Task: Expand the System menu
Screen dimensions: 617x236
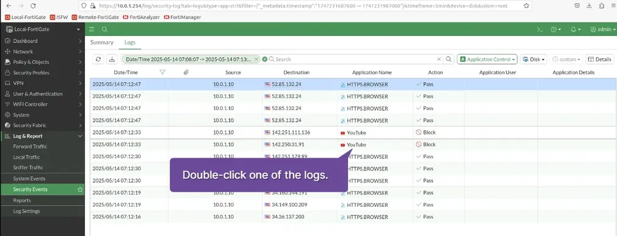Action: pos(42,115)
